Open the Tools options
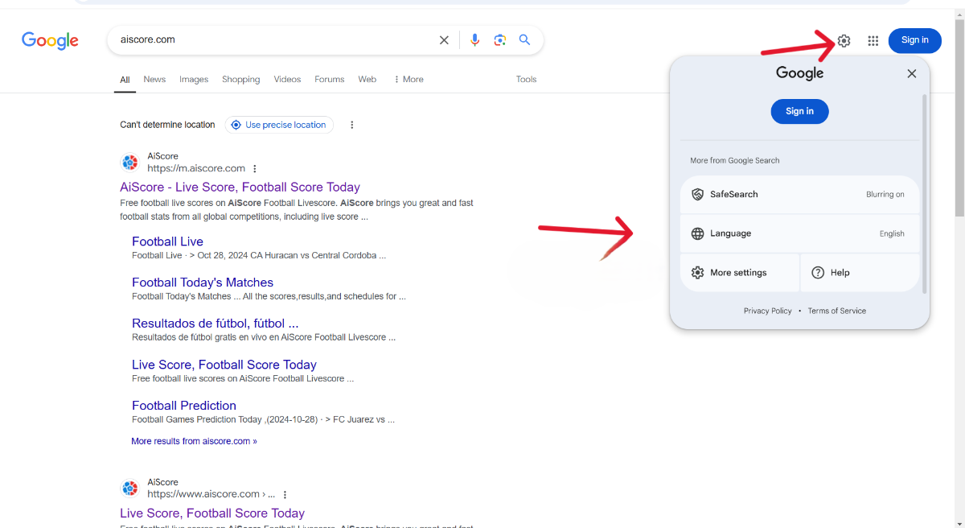965x528 pixels. [x=526, y=80]
